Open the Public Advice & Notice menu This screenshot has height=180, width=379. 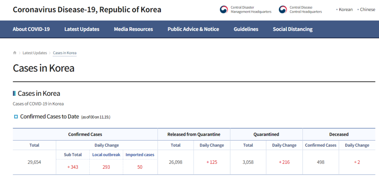point(193,29)
